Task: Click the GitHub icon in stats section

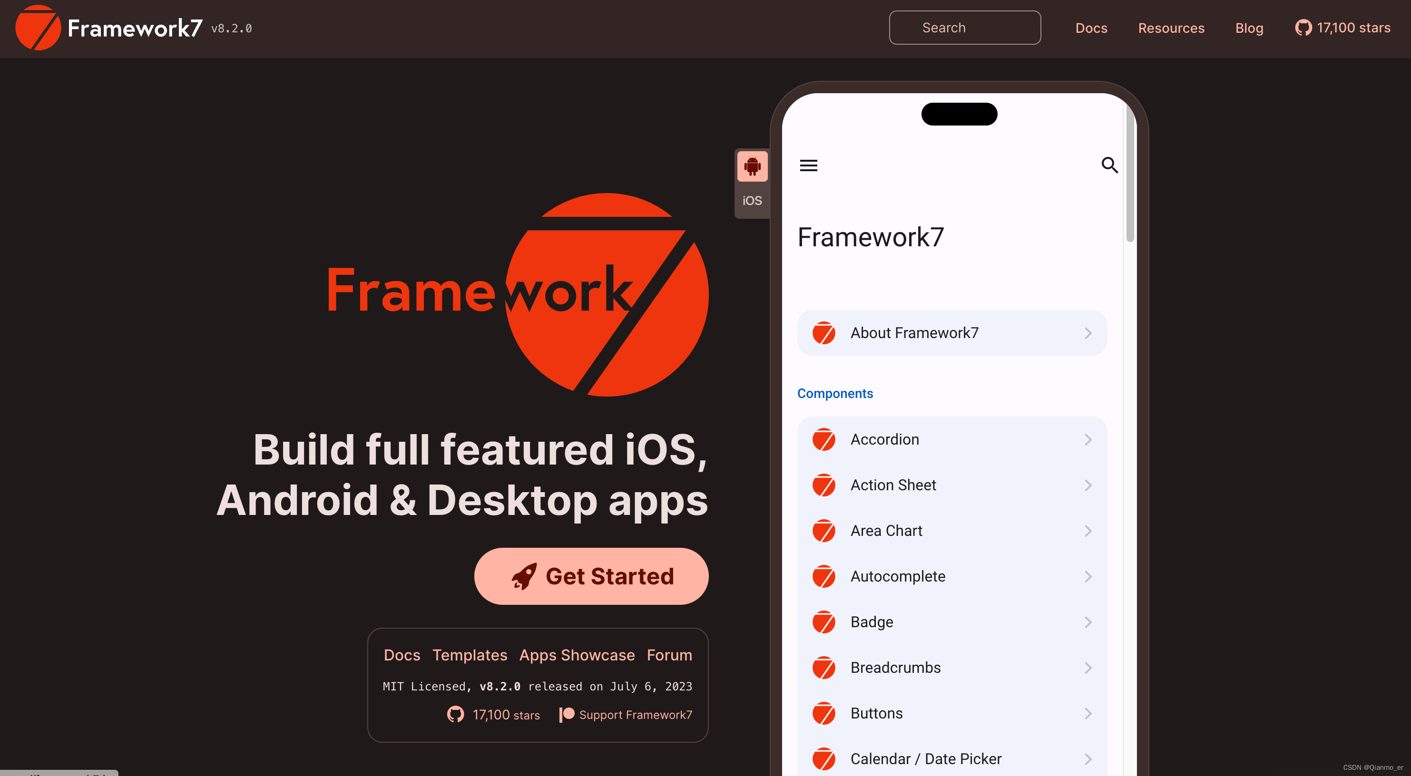Action: [x=456, y=714]
